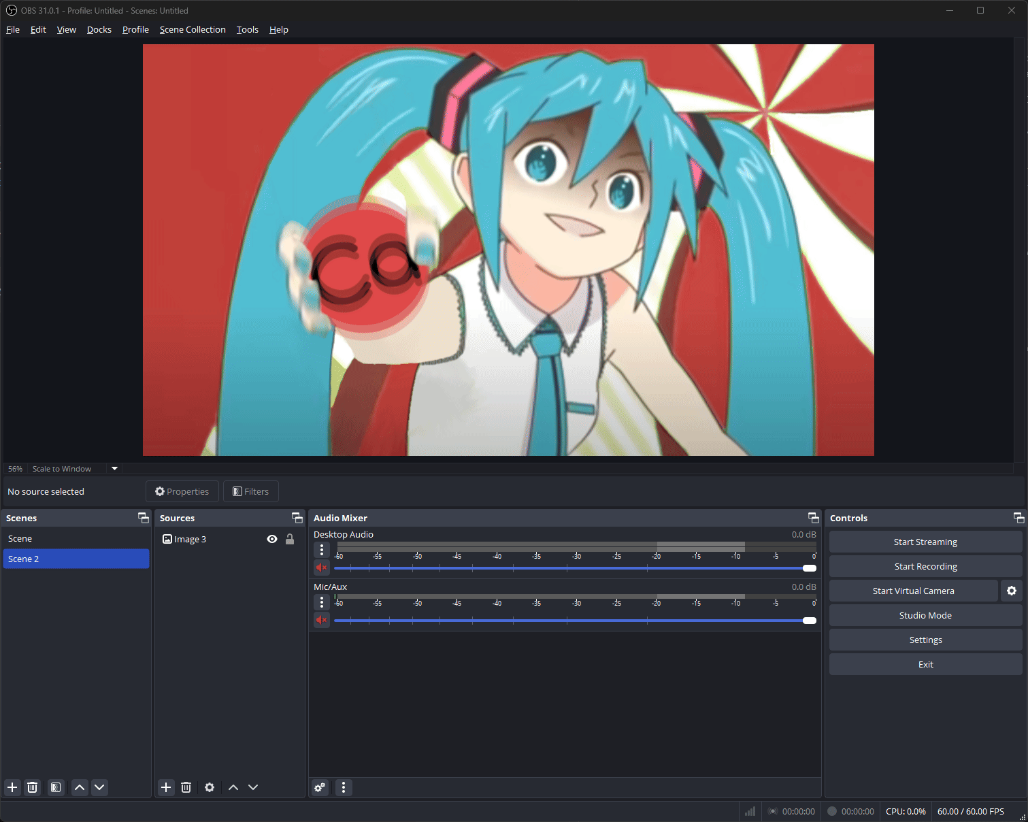Screen dimensions: 1028x822
Task: Open source properties using the gear icon
Action: click(210, 787)
